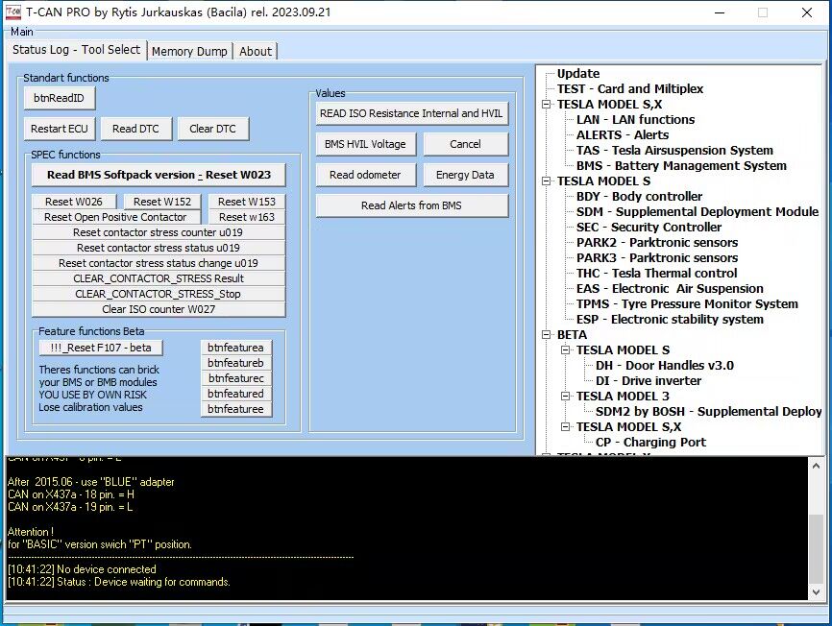Viewport: 832px width, 626px height.
Task: Open the About tab
Action: click(x=256, y=52)
